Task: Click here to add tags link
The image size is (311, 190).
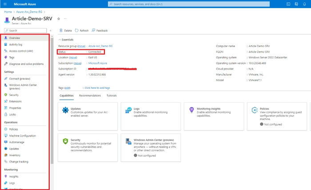Action: 97,88
